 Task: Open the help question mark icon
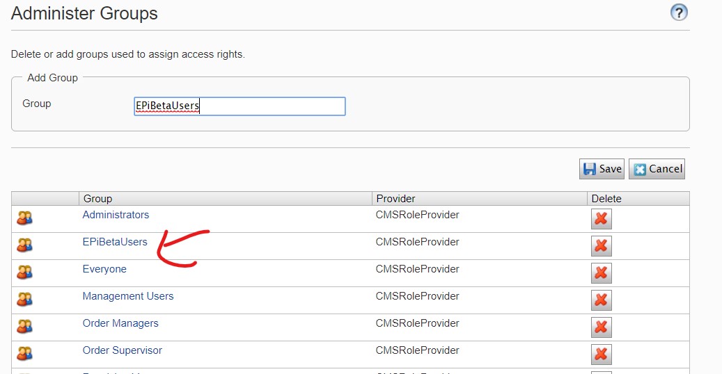(679, 13)
